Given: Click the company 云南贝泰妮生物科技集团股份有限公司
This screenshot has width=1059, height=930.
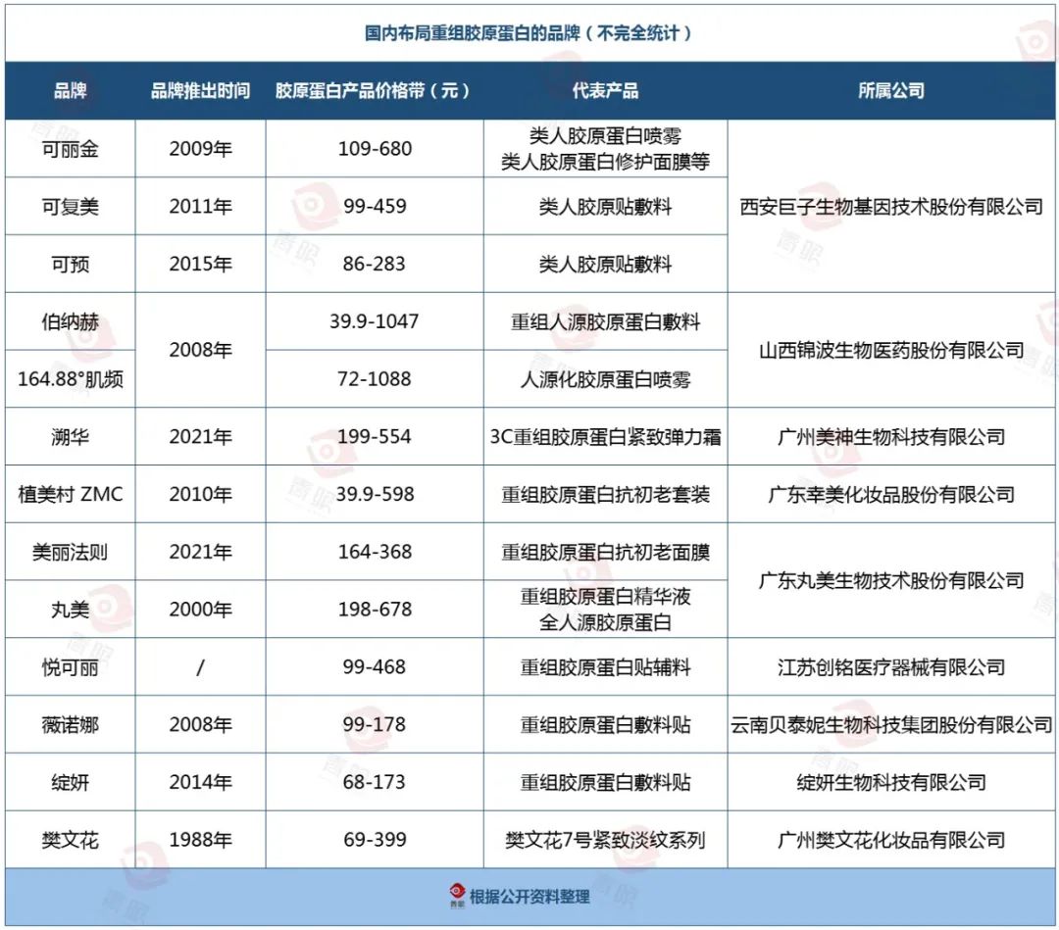Looking at the screenshot, I should coord(891,725).
